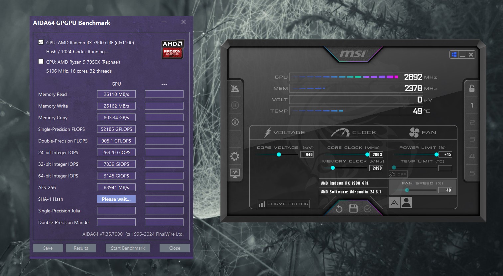Enable auto fan speed A button
This screenshot has width=503, height=276.
[394, 202]
